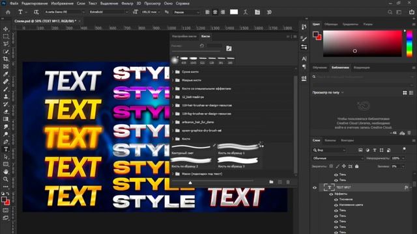Screen dimensions: 417x234
Task: Open the Окно menu
Action: coord(168,3)
